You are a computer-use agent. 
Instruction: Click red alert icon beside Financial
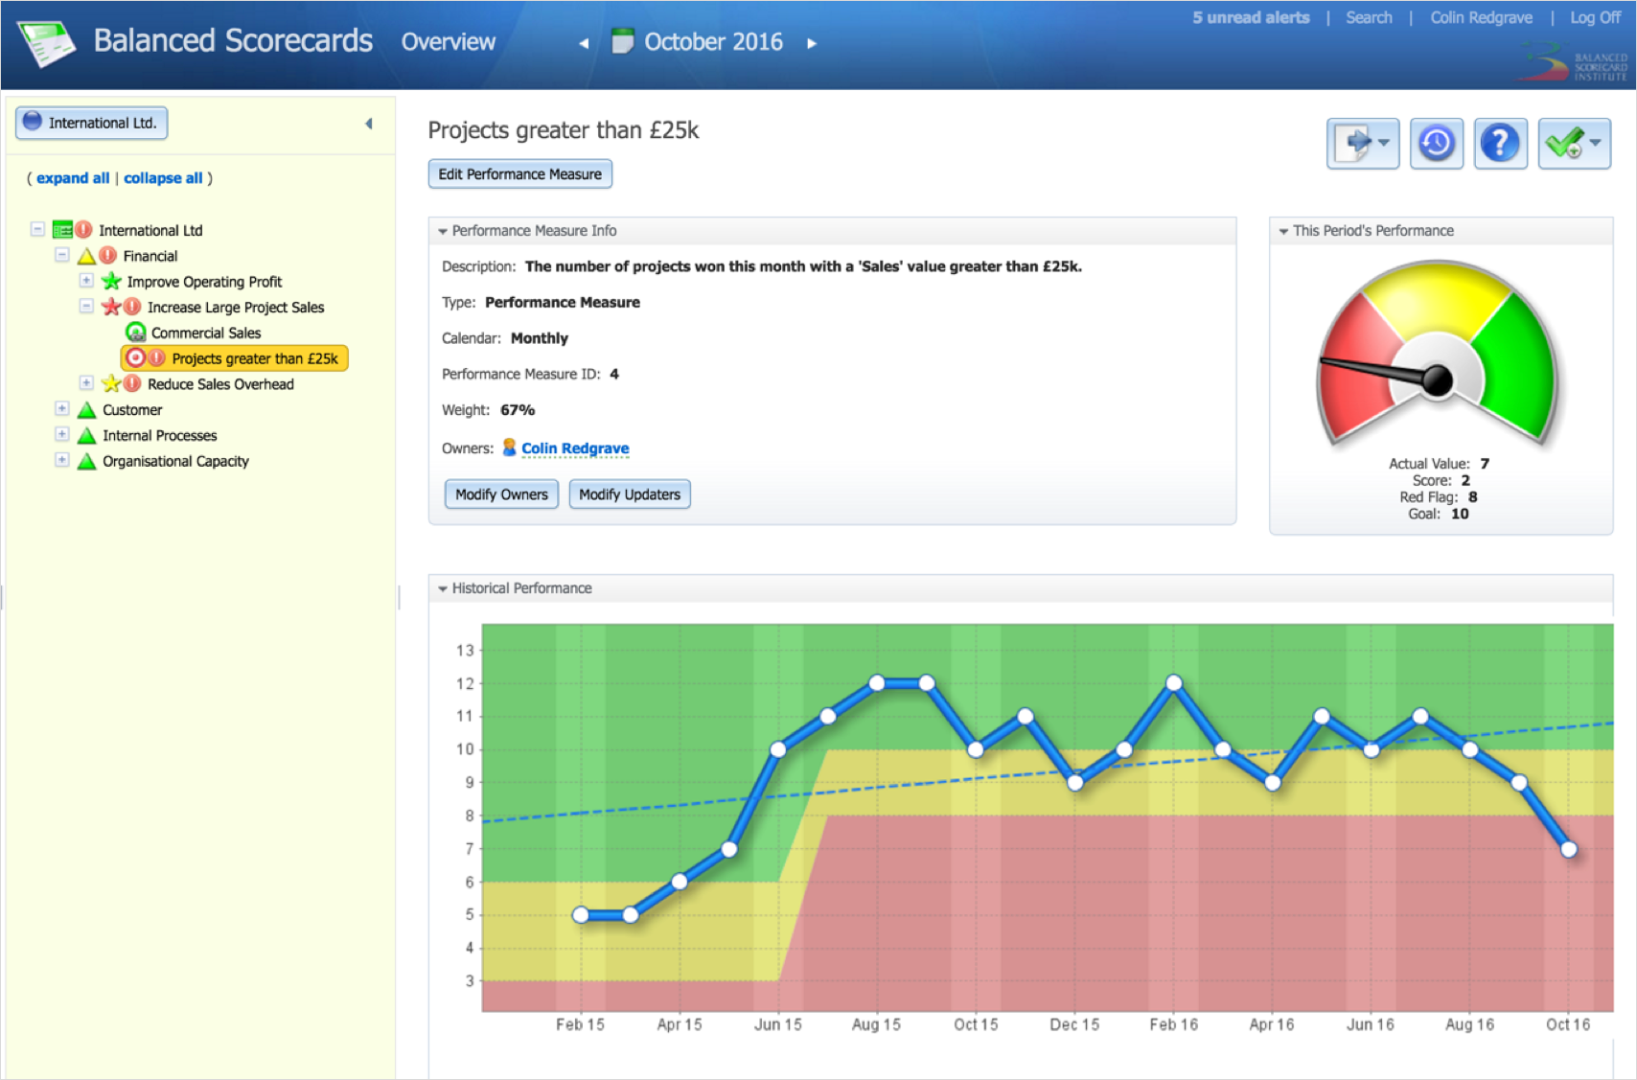tap(107, 255)
